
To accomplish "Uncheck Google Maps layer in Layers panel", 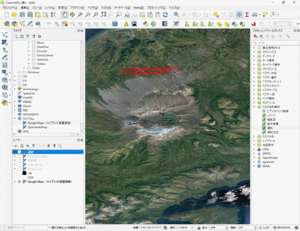I will tap(19, 181).
